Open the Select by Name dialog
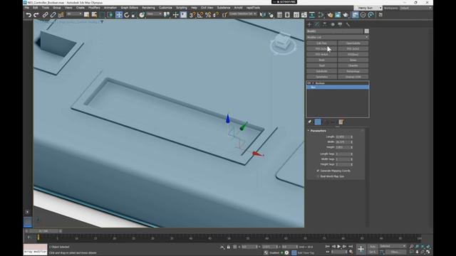 tap(94, 14)
